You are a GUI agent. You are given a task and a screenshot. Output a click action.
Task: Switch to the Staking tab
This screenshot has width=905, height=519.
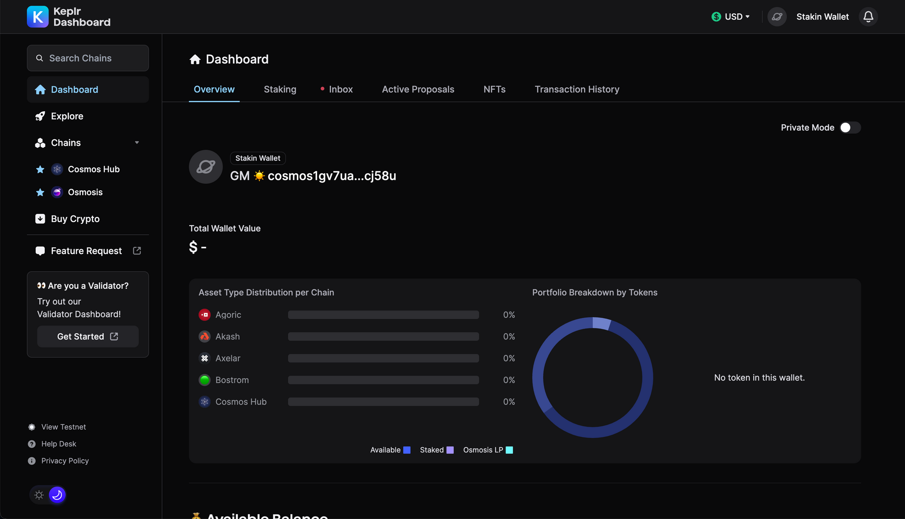point(280,90)
